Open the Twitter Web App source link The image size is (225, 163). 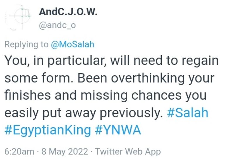point(128,152)
